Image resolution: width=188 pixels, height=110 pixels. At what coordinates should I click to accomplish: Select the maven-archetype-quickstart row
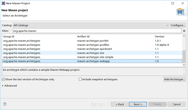pyautogui.click(x=92, y=49)
